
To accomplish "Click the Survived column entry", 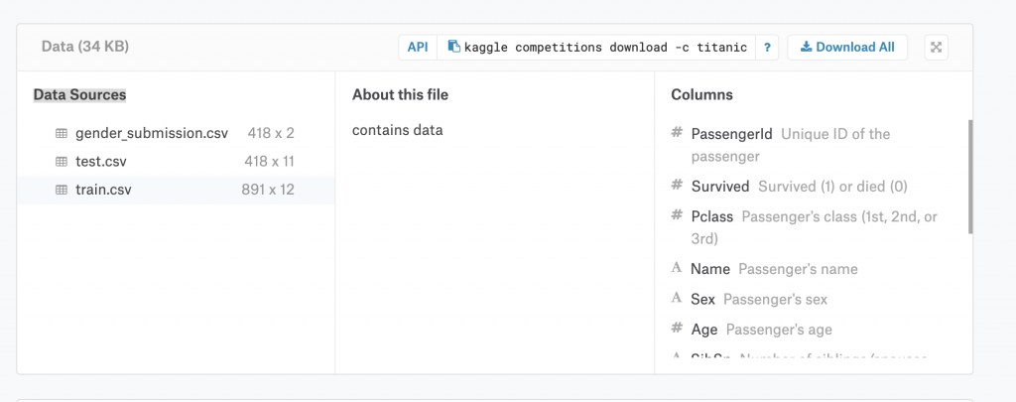I will click(x=719, y=187).
